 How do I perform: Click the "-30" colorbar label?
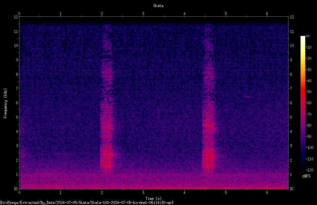(308, 70)
